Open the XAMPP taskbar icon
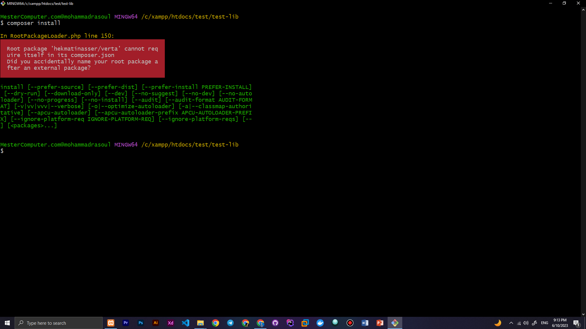Image resolution: width=586 pixels, height=329 pixels. point(111,323)
